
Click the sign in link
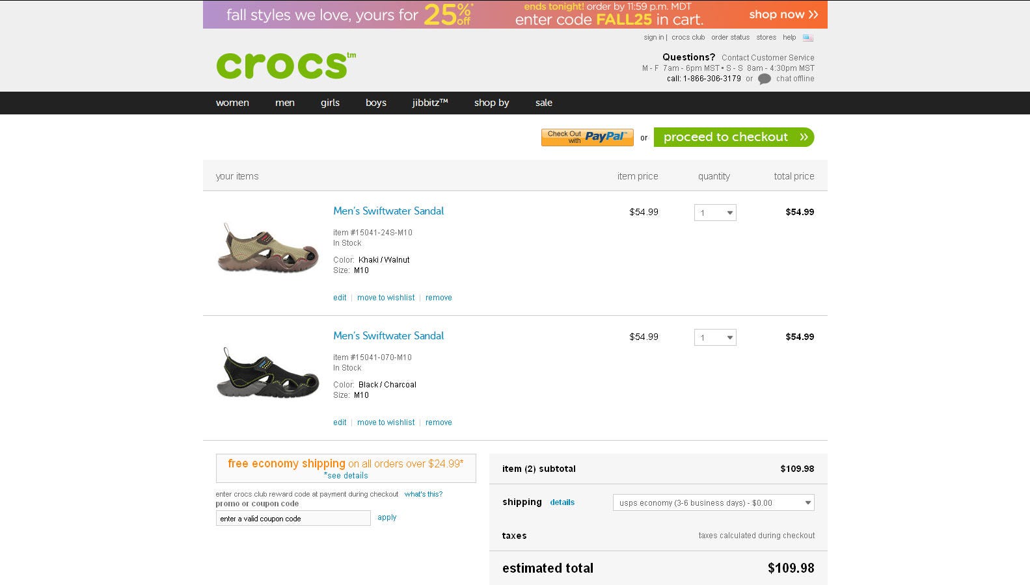point(654,38)
